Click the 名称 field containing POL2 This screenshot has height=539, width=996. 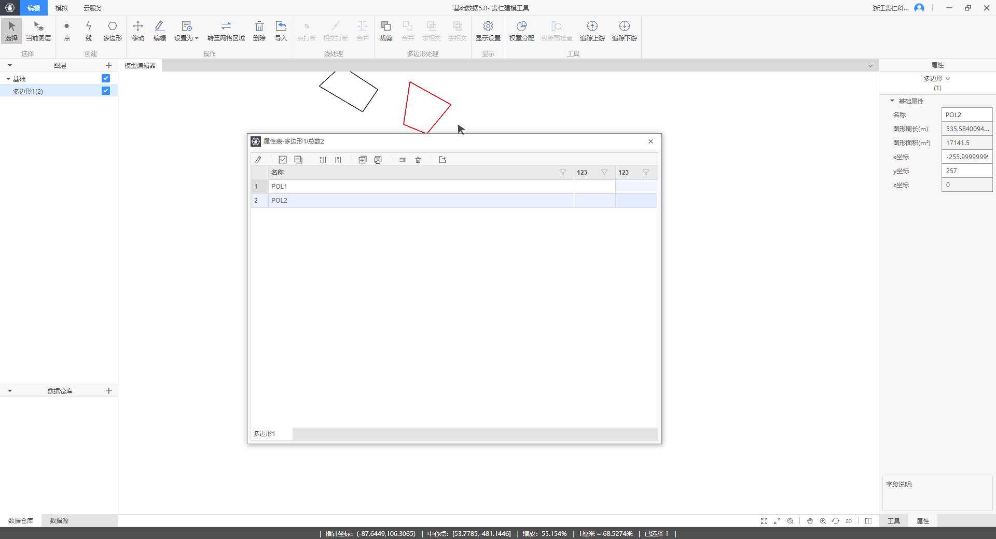966,115
